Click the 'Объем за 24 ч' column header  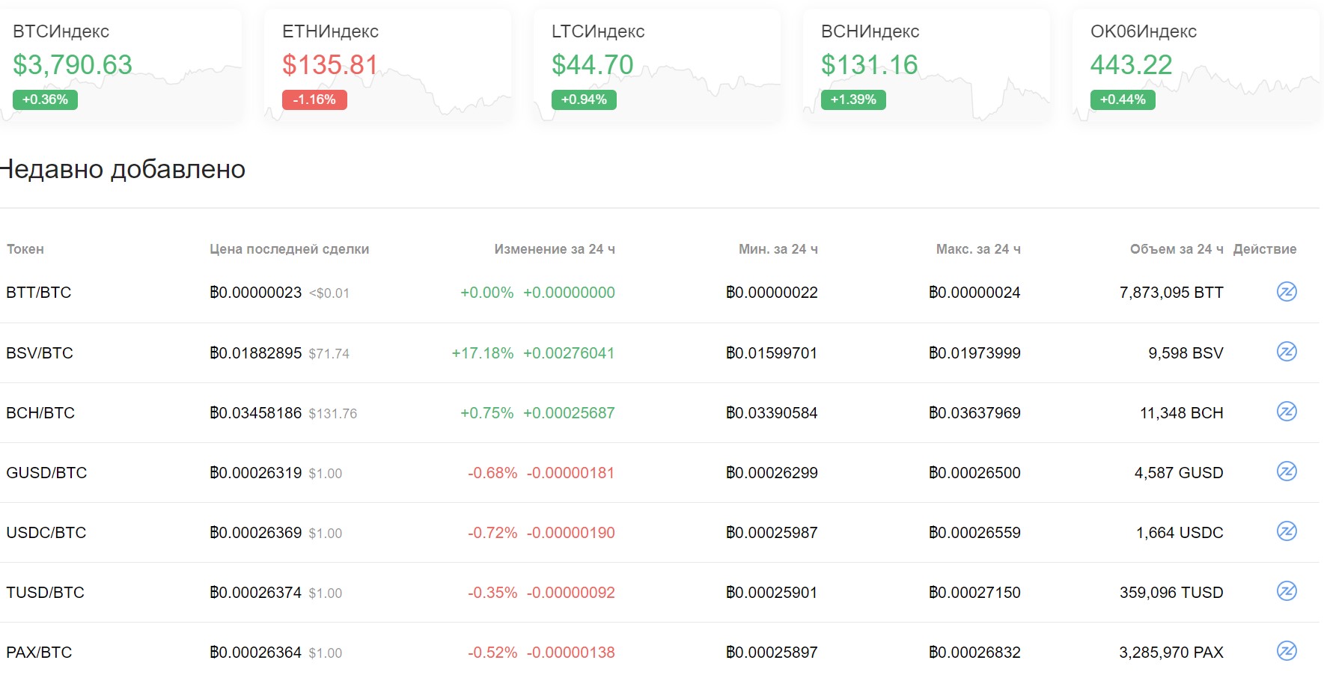click(1177, 249)
